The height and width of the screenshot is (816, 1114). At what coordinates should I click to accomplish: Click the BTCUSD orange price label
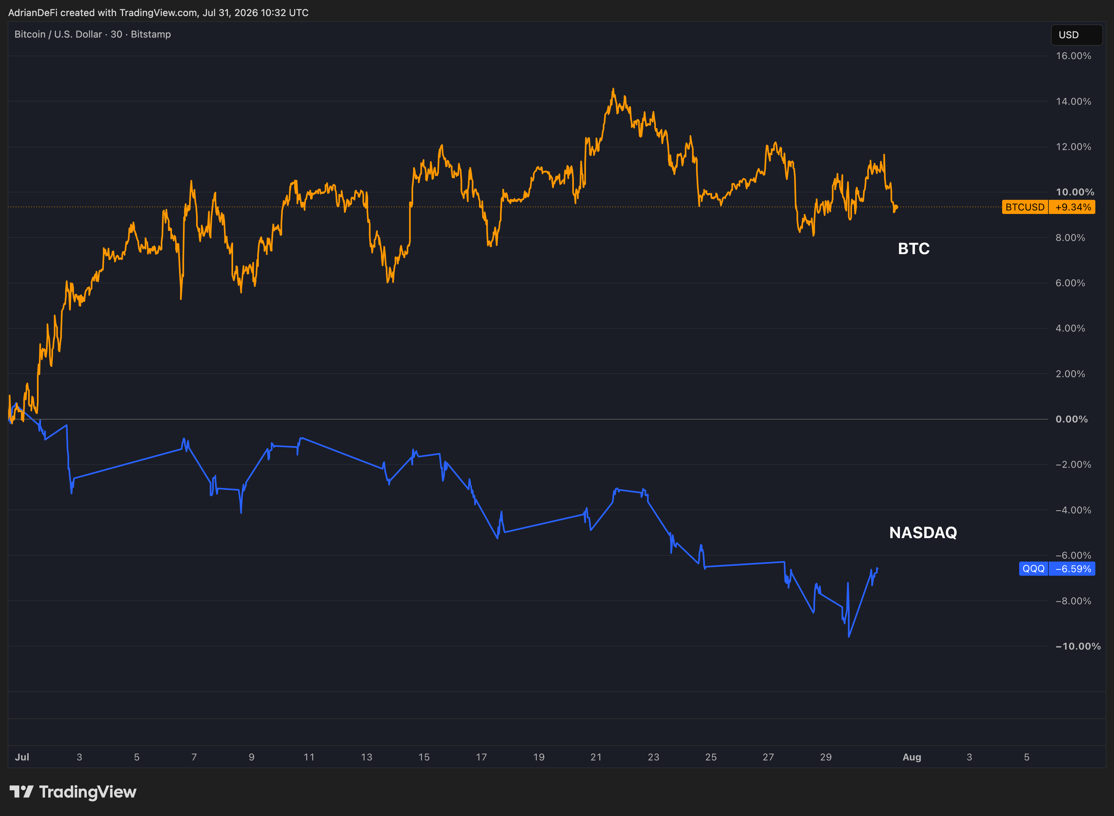[1025, 207]
